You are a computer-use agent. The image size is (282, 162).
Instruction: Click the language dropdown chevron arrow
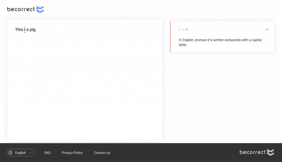[x=30, y=153]
